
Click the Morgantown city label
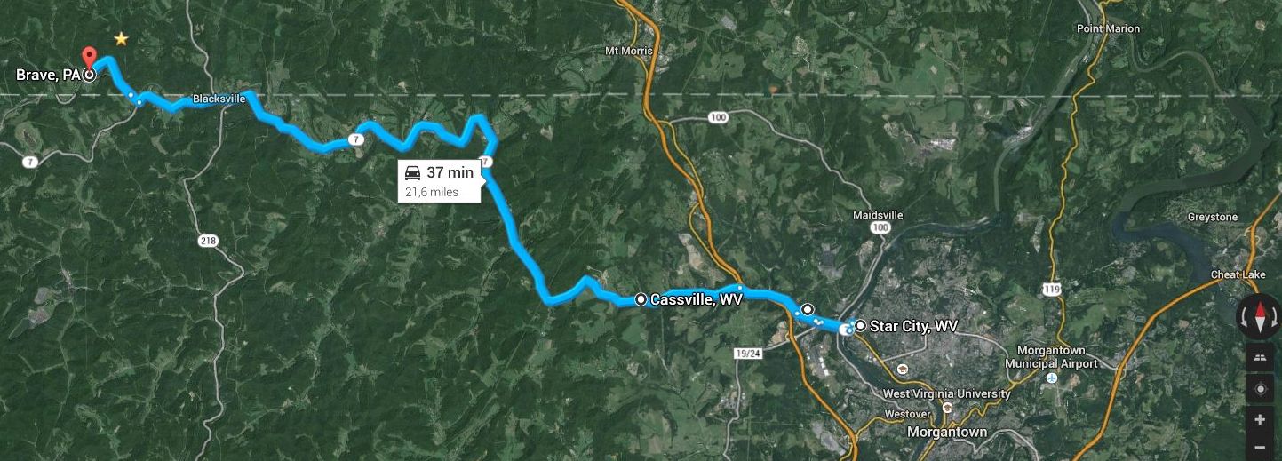click(946, 432)
